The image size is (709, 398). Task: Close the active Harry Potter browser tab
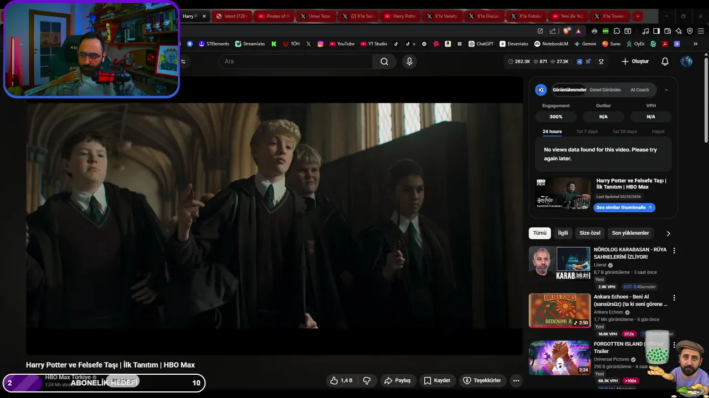(204, 16)
